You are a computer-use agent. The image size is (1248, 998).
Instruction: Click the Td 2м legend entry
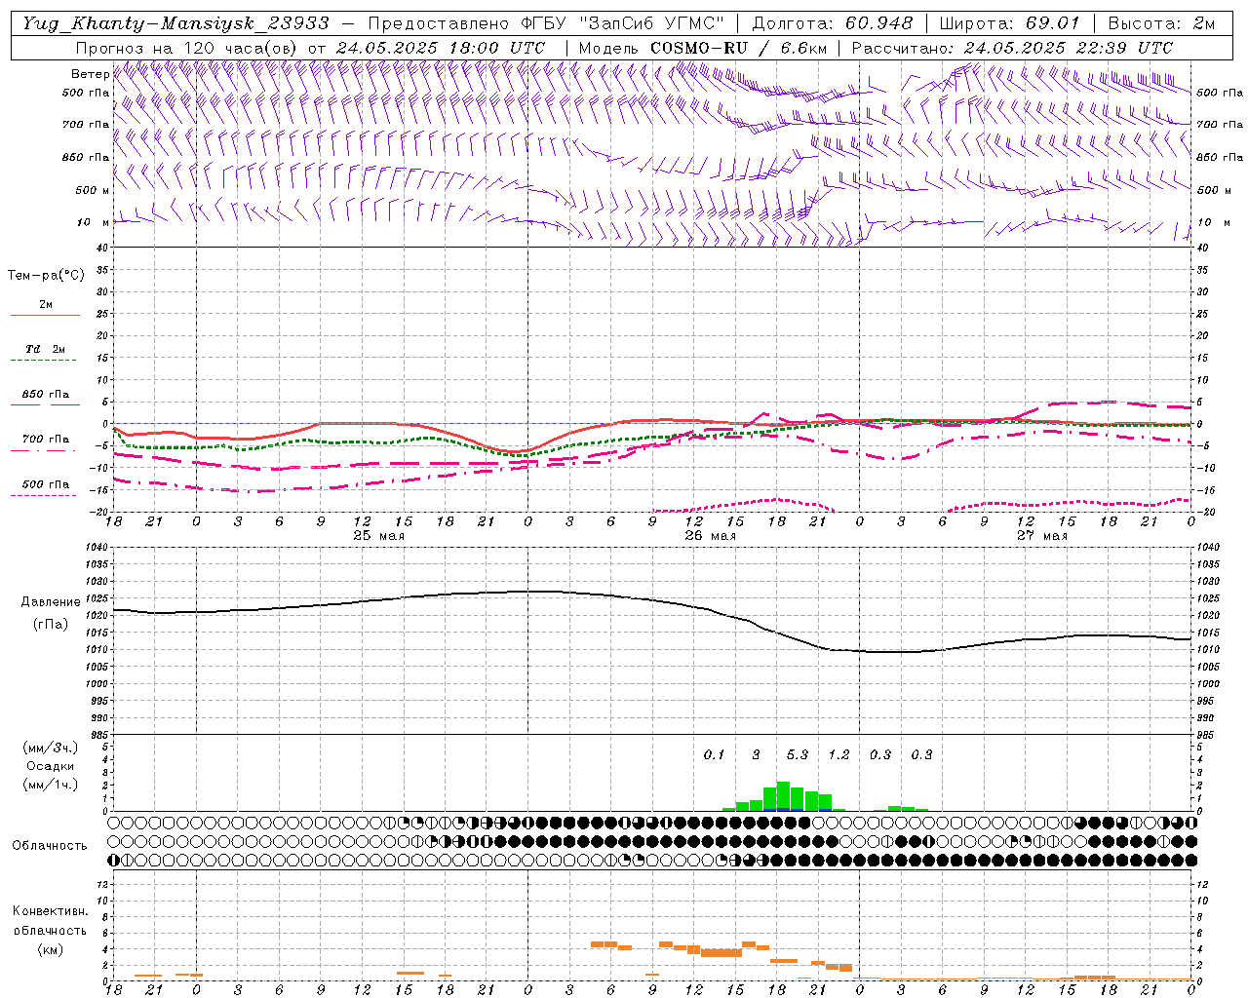45,349
